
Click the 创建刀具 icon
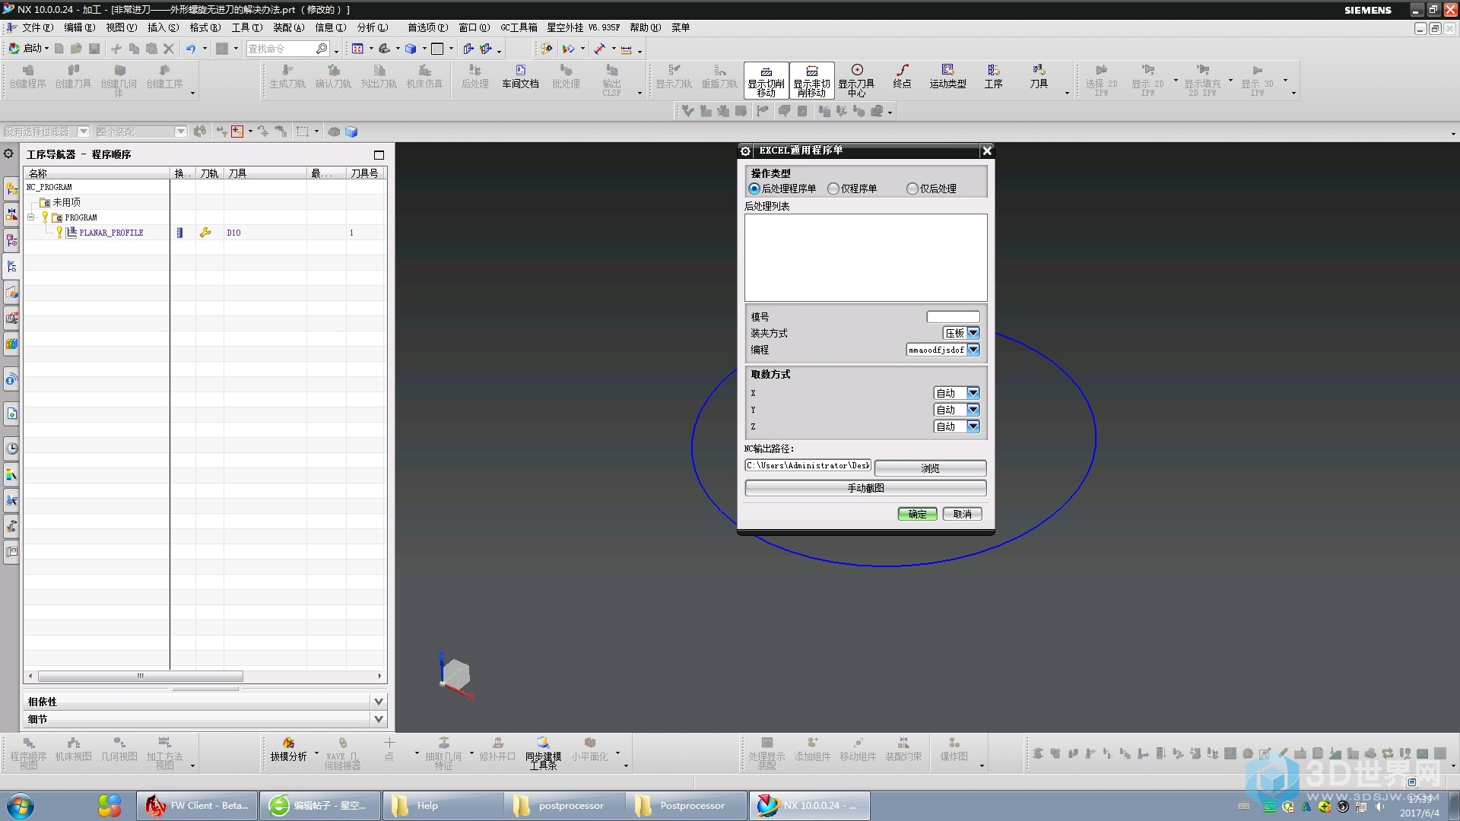point(73,76)
